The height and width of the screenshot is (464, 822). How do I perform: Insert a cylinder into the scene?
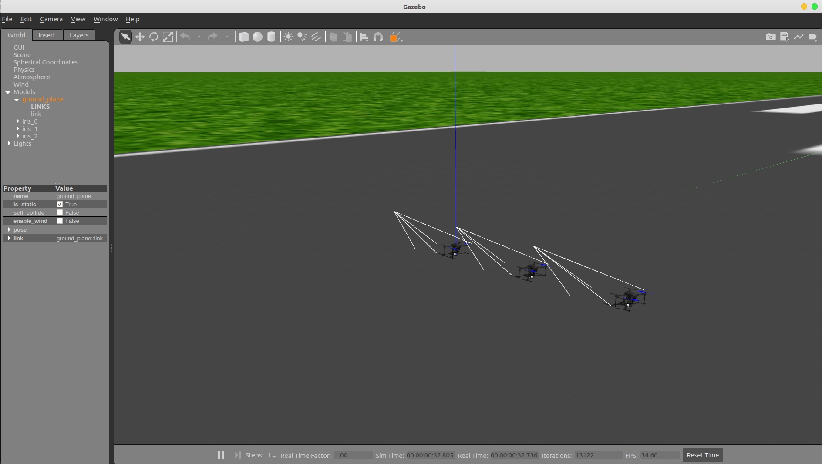point(271,37)
